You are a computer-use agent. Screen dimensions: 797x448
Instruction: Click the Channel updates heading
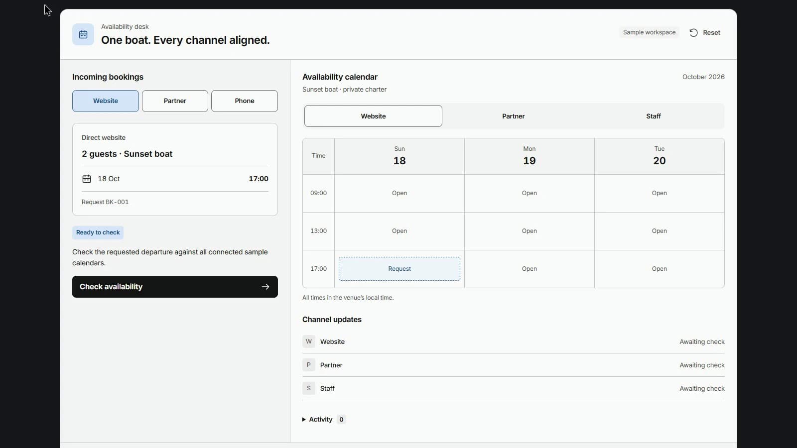332,320
